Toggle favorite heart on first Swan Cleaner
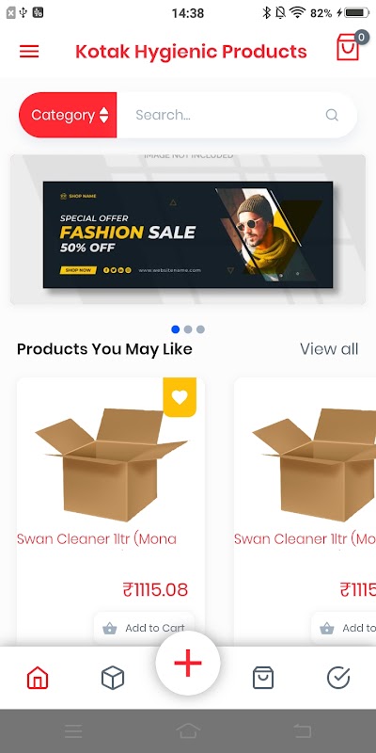The image size is (376, 753). [180, 397]
